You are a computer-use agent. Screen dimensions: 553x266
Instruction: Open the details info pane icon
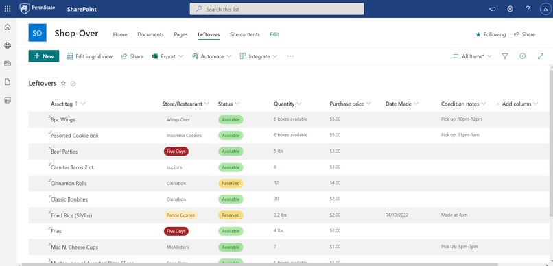(x=523, y=56)
